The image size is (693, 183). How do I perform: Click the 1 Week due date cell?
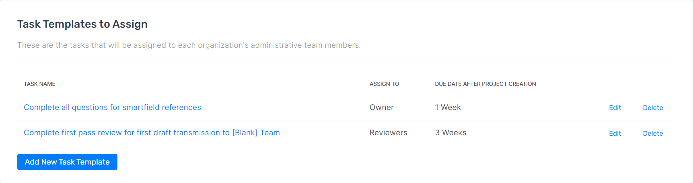[x=448, y=108]
